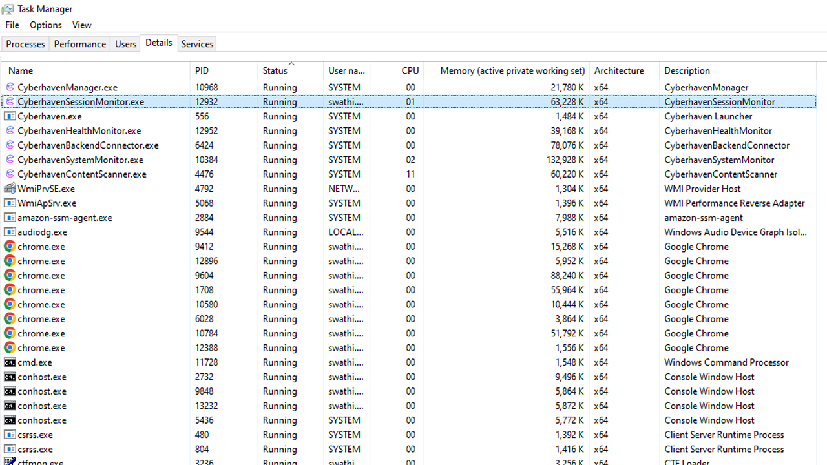Switch to the Performance tab
Image resolution: width=827 pixels, height=465 pixels.
point(80,44)
